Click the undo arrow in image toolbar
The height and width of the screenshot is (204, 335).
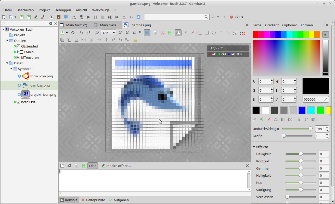click(81, 33)
